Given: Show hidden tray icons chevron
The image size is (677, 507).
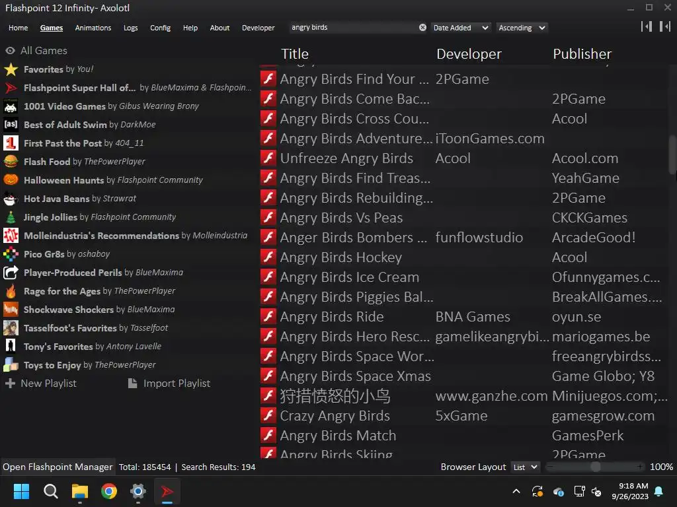Looking at the screenshot, I should (516, 491).
